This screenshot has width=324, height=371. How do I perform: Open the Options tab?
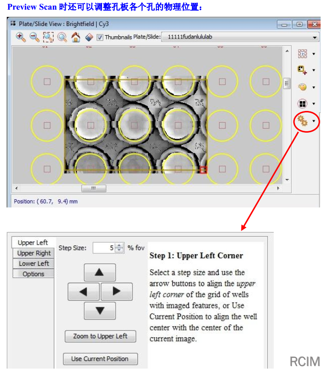coord(33,274)
